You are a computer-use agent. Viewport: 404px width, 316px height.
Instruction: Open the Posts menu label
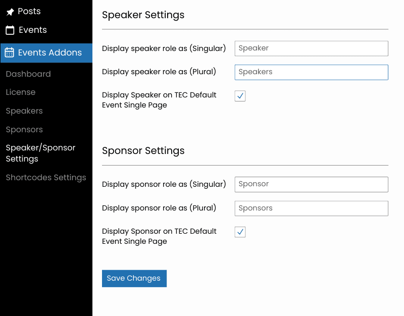[29, 11]
